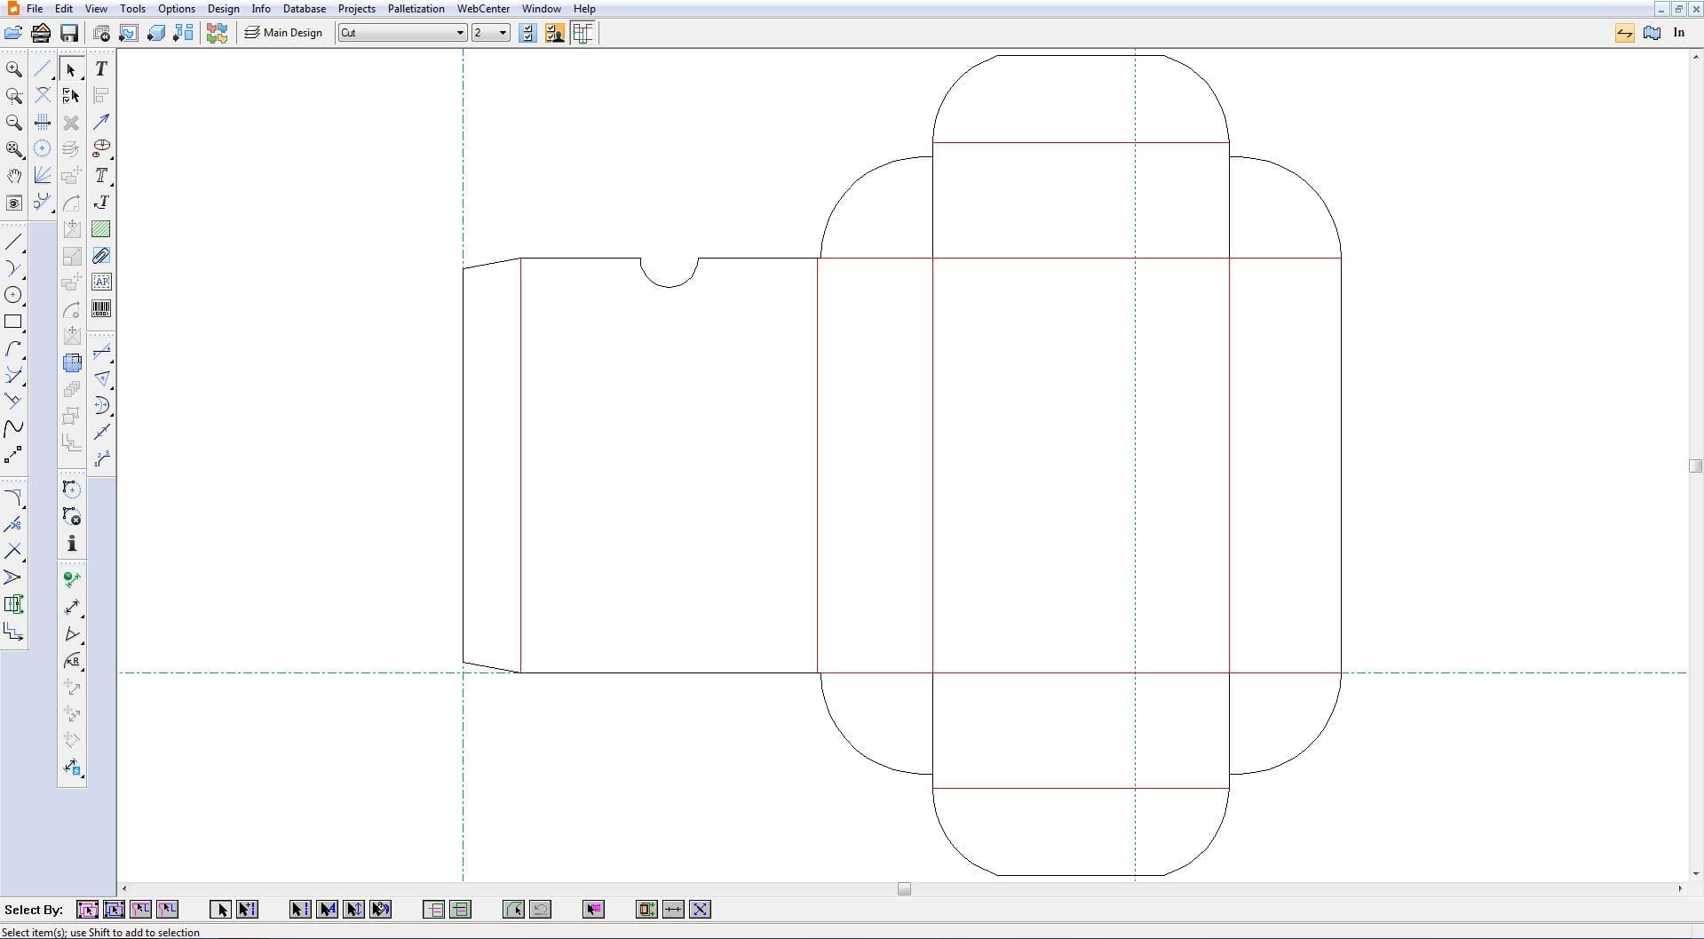This screenshot has height=939, width=1704.
Task: Click the 'In' units button
Action: (1678, 33)
